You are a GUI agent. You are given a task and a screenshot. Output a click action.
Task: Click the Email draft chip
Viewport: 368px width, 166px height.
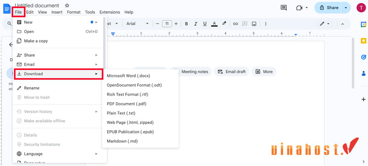[x=232, y=72]
